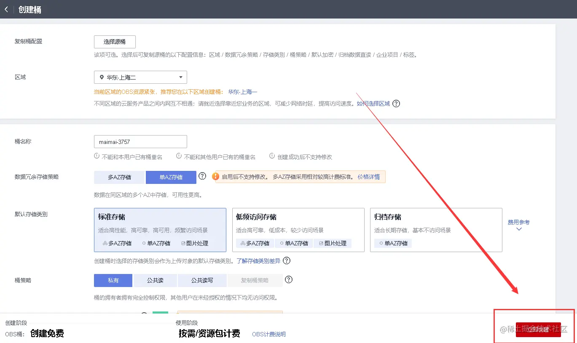
Task: Follow the 华东-上海一 recommended region link
Action: pyautogui.click(x=243, y=92)
